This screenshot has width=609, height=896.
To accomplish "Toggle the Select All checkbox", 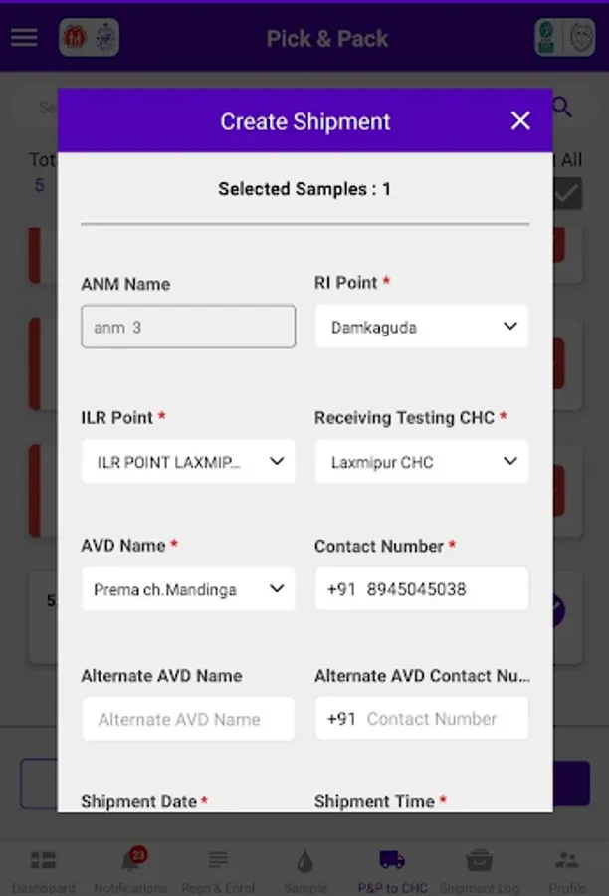I will [x=567, y=193].
